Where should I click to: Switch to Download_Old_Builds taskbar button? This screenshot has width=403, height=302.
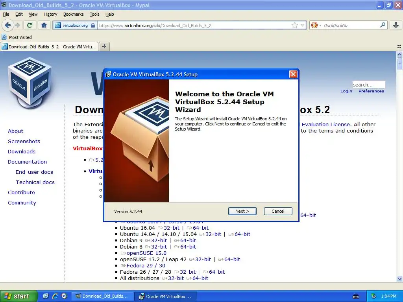tap(102, 296)
